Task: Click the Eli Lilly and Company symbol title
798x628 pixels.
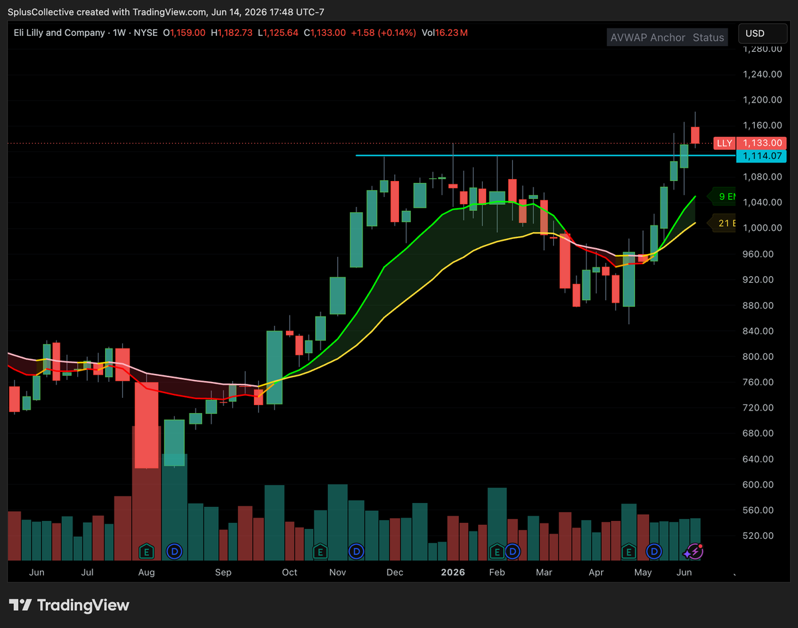Action: coord(59,33)
